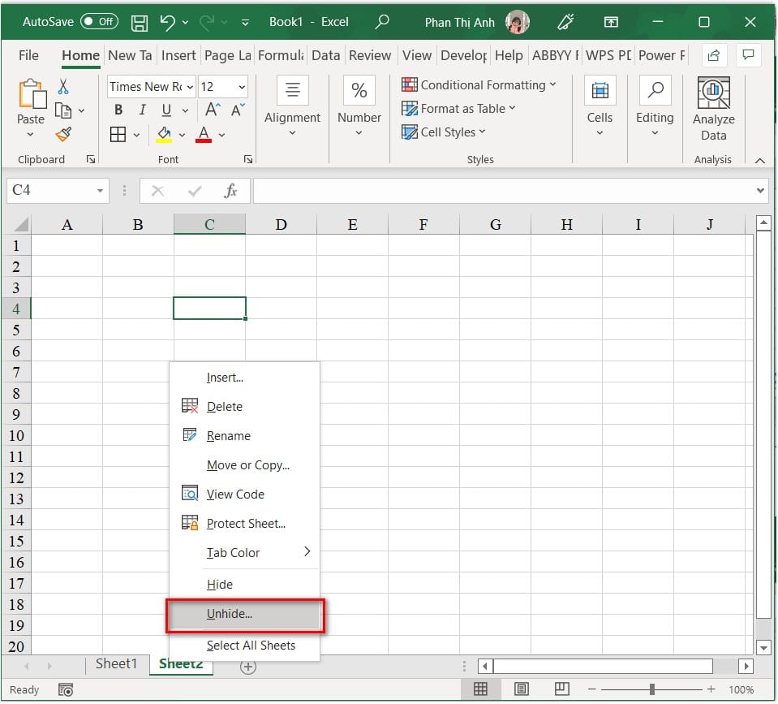Toggle Bold formatting
The height and width of the screenshot is (704, 778).
tap(118, 110)
